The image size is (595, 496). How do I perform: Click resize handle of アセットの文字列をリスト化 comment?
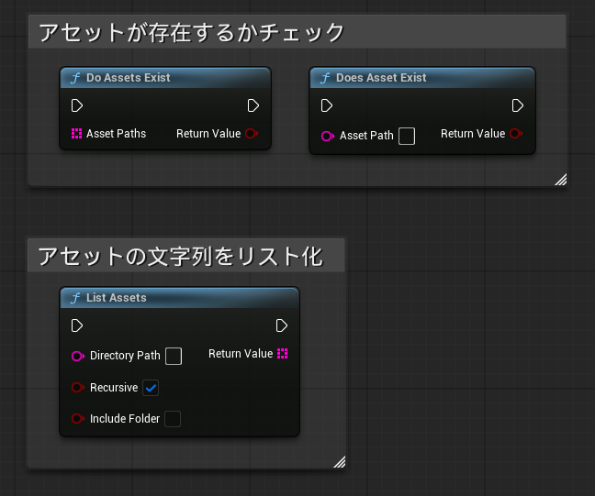(x=339, y=462)
